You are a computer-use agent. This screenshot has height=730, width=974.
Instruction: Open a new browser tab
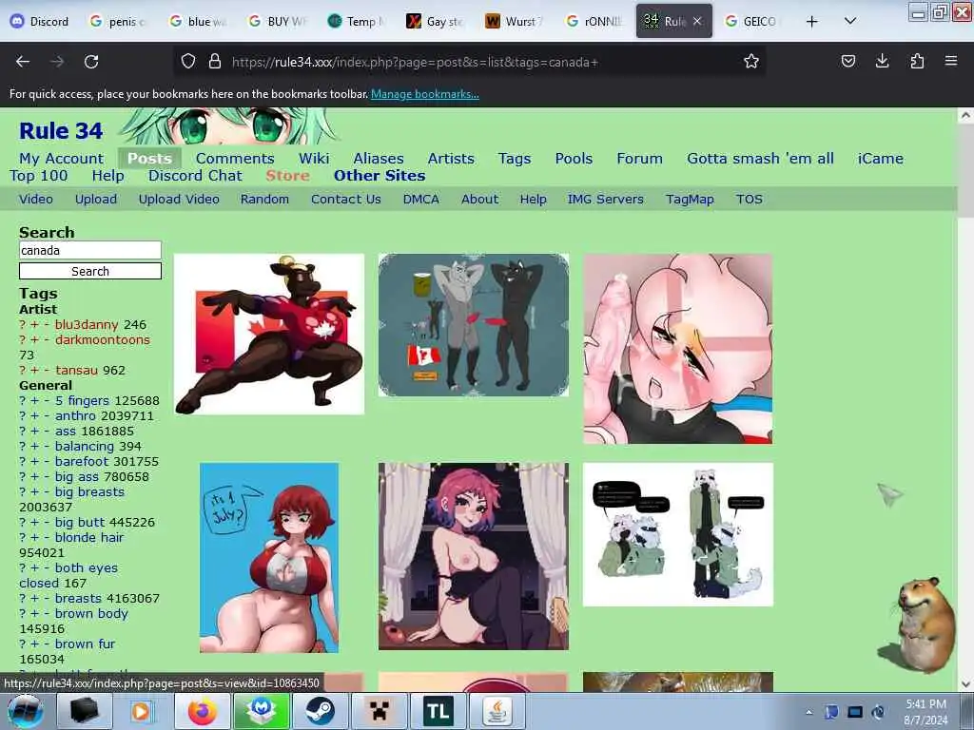pos(812,22)
